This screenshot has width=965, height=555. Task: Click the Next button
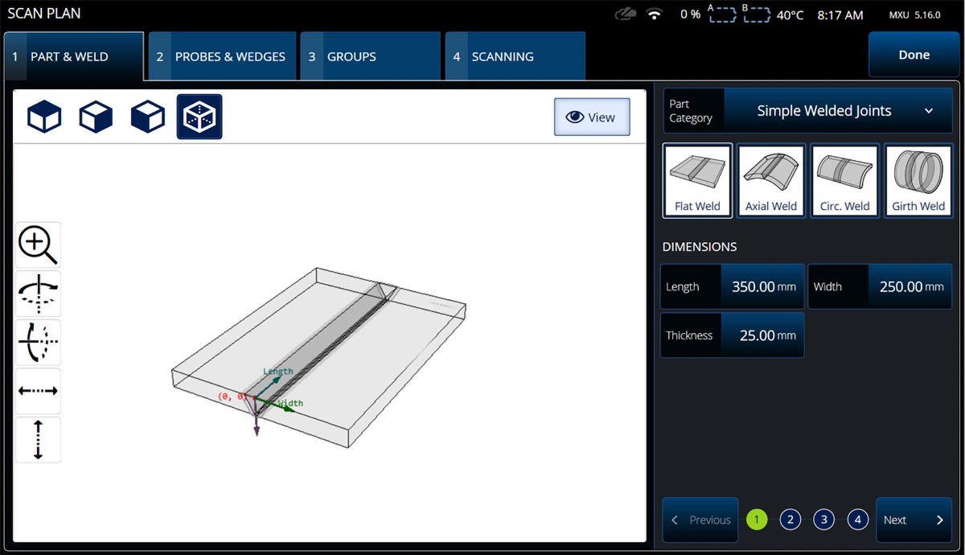[x=914, y=520]
